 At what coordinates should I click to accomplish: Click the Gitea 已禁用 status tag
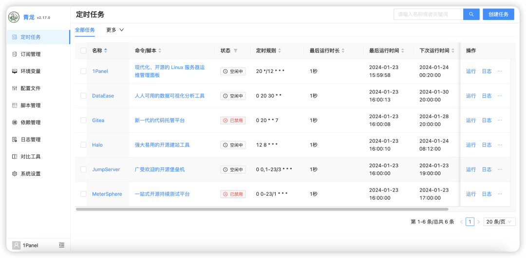233,120
